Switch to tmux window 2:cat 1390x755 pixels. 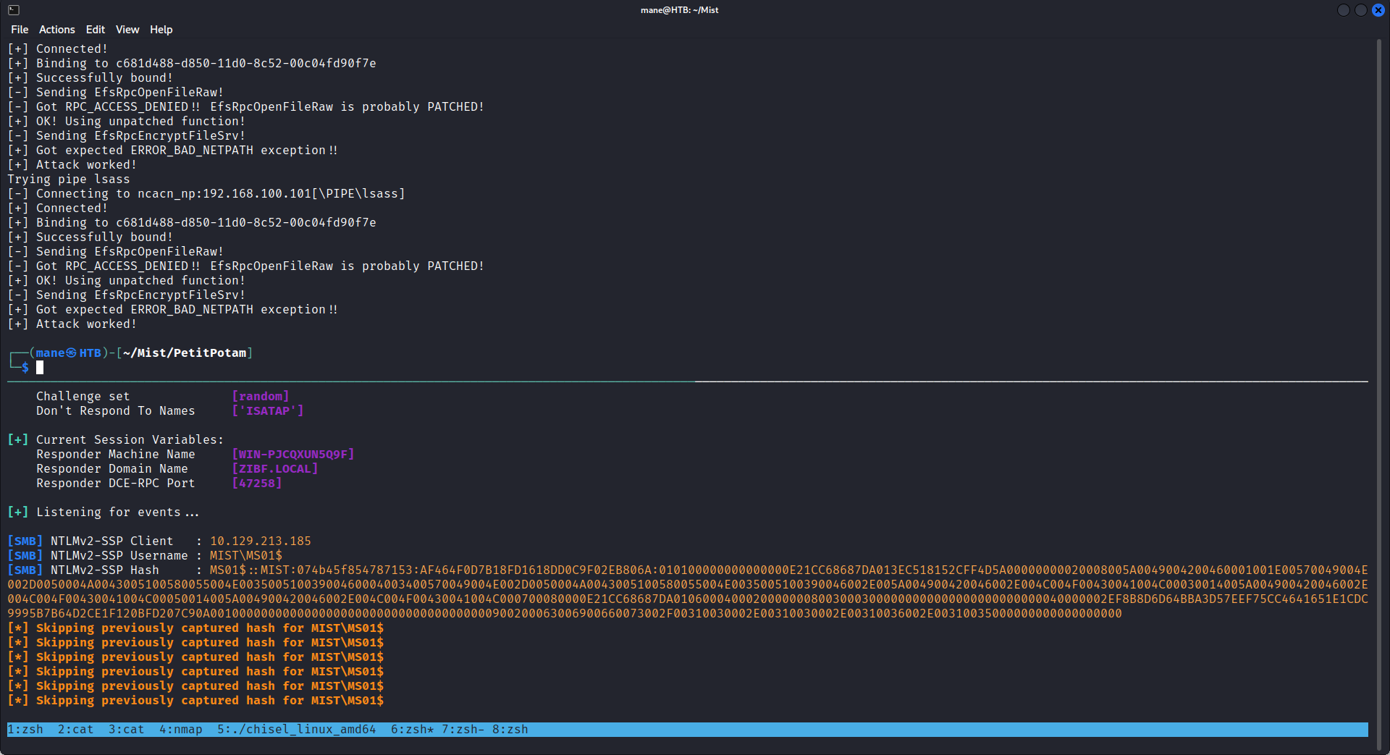[76, 730]
